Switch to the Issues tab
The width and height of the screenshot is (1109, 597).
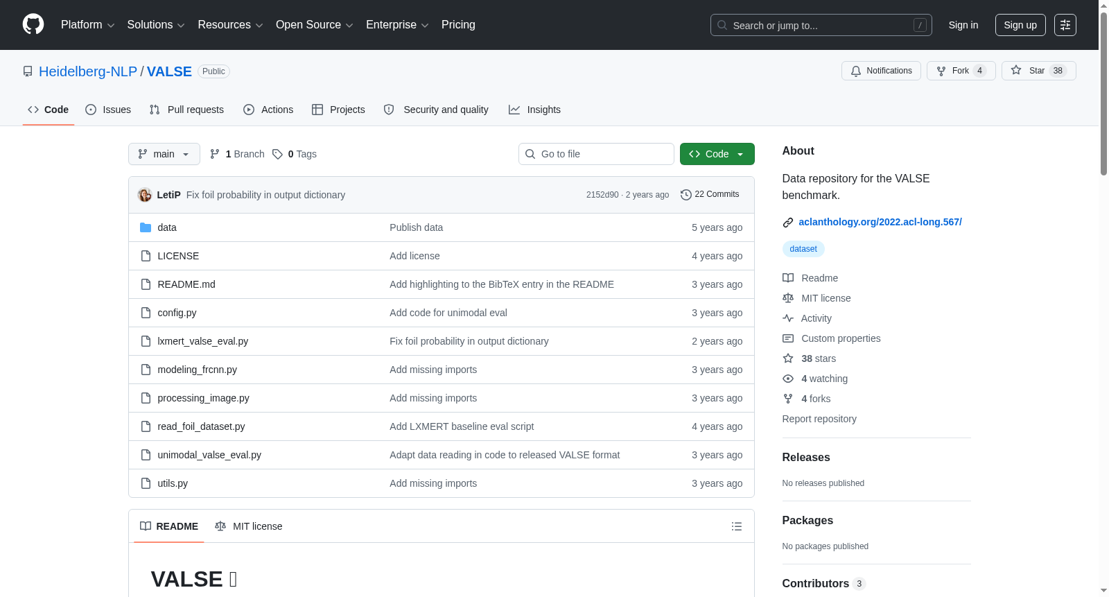pyautogui.click(x=108, y=110)
